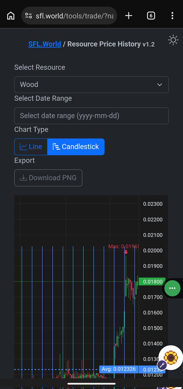The image size is (183, 389).
Task: Click the Avg: 0.012326 label
Action: (x=119, y=369)
